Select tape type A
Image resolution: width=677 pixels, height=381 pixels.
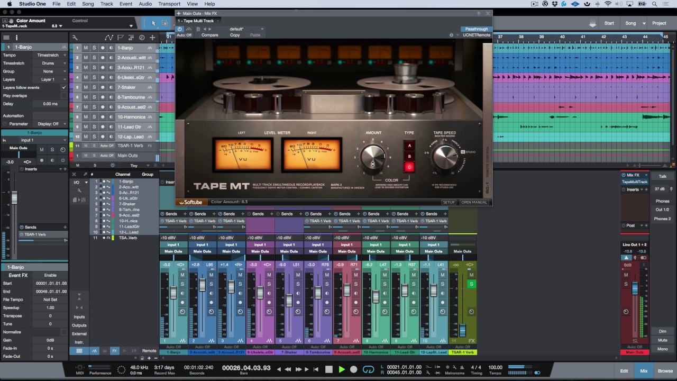coord(409,146)
